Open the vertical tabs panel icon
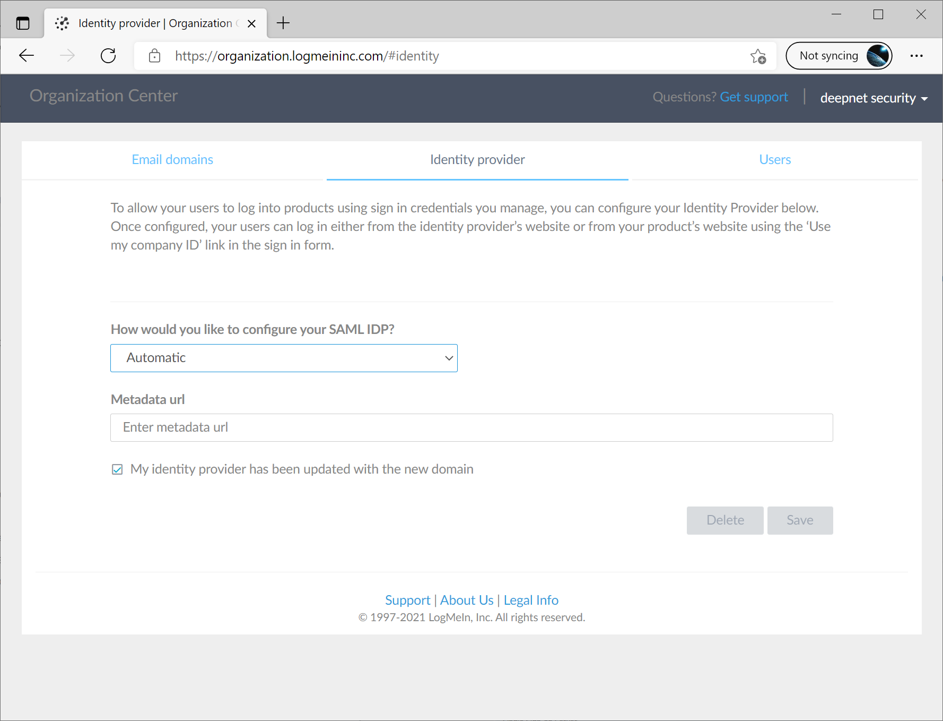The width and height of the screenshot is (943, 721). [x=23, y=23]
